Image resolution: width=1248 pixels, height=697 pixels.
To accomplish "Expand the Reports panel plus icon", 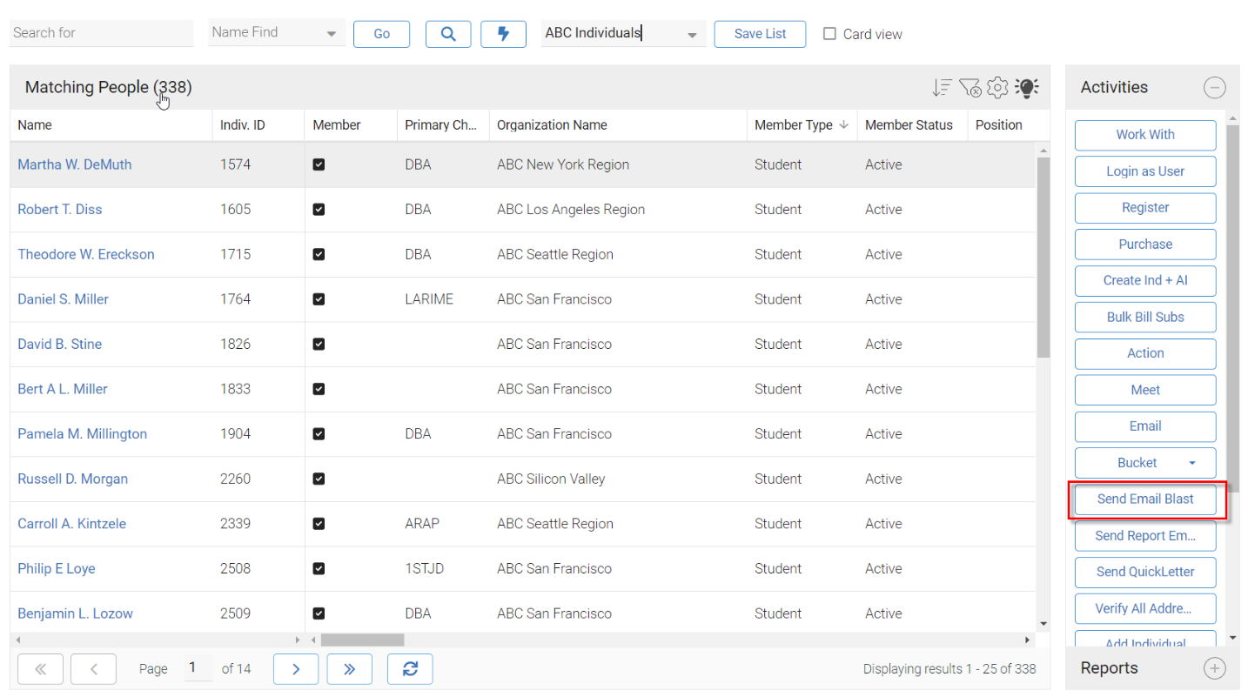I will (x=1214, y=668).
